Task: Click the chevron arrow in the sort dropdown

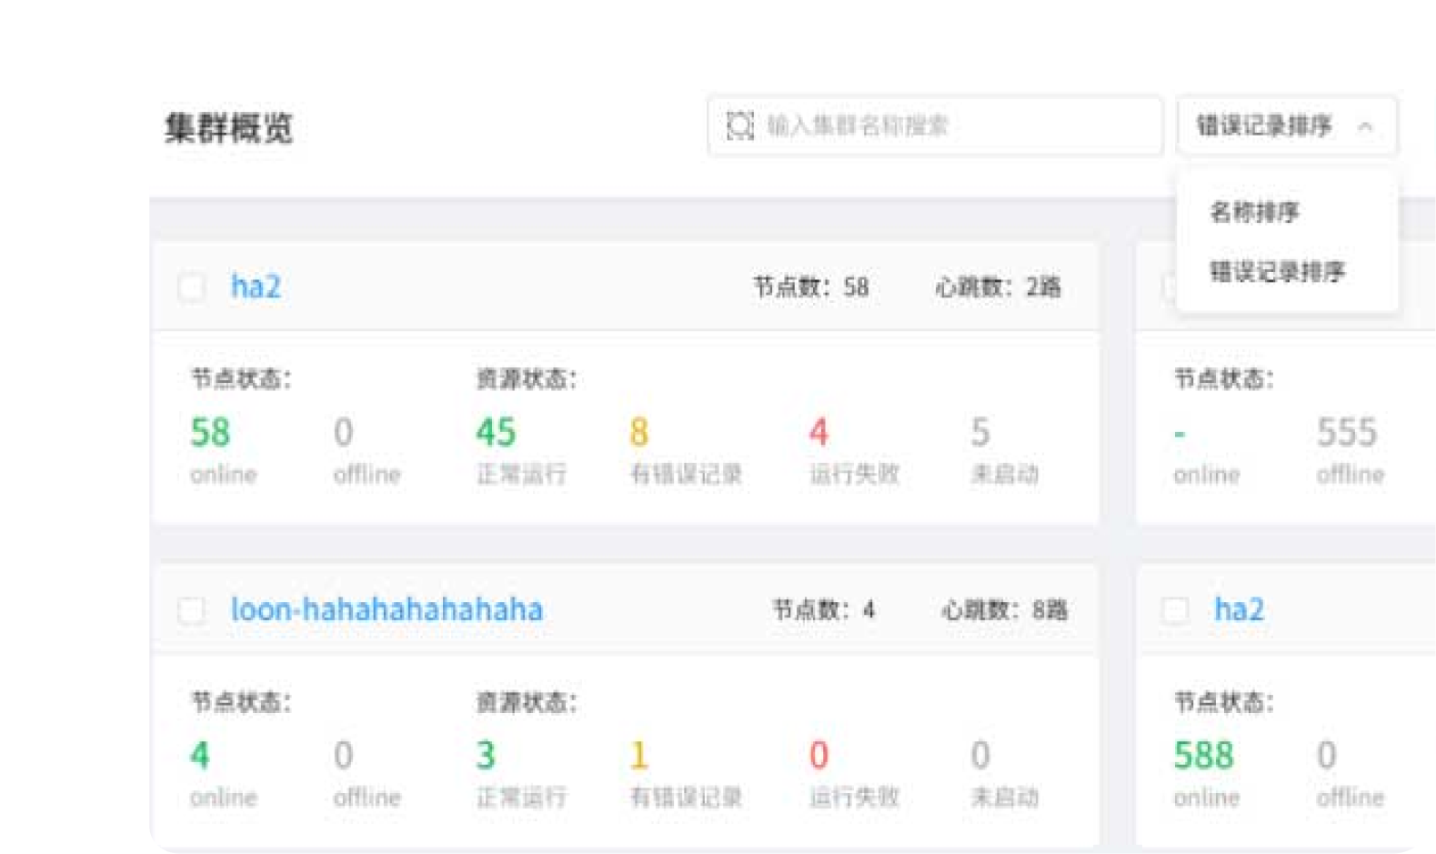Action: pyautogui.click(x=1364, y=126)
